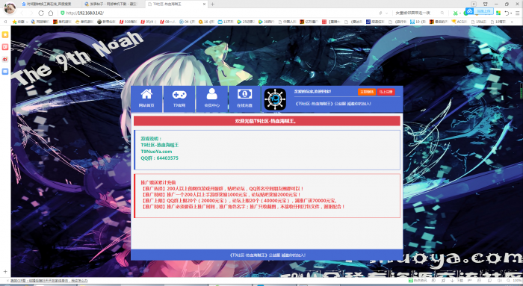The image size is (523, 286).
Task: Click the green shield security icon
Action: point(62,13)
